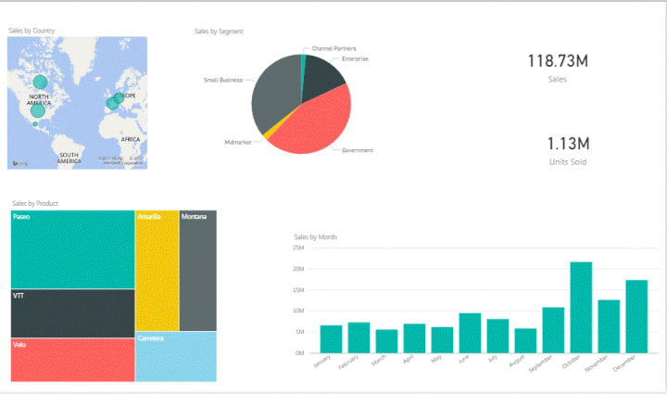Click the Channel Partners pie label
The height and width of the screenshot is (394, 667).
click(333, 48)
